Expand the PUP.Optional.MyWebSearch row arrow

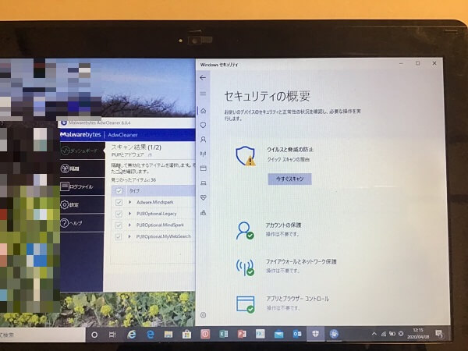[x=129, y=236]
